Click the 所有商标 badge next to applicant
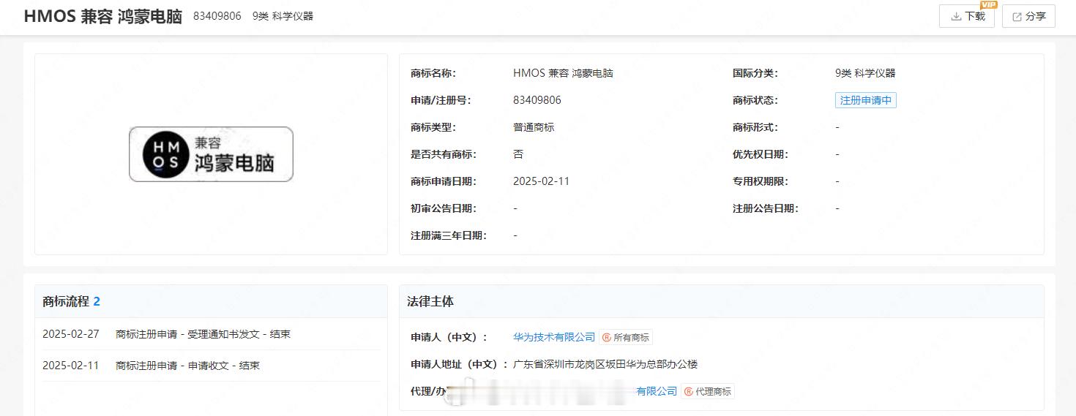This screenshot has width=1076, height=416. (x=626, y=337)
